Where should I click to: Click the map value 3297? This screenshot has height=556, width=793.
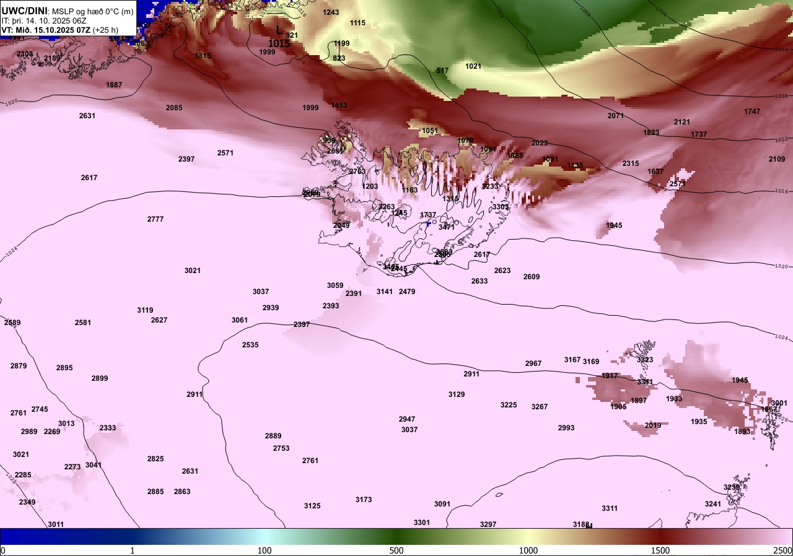tap(488, 524)
